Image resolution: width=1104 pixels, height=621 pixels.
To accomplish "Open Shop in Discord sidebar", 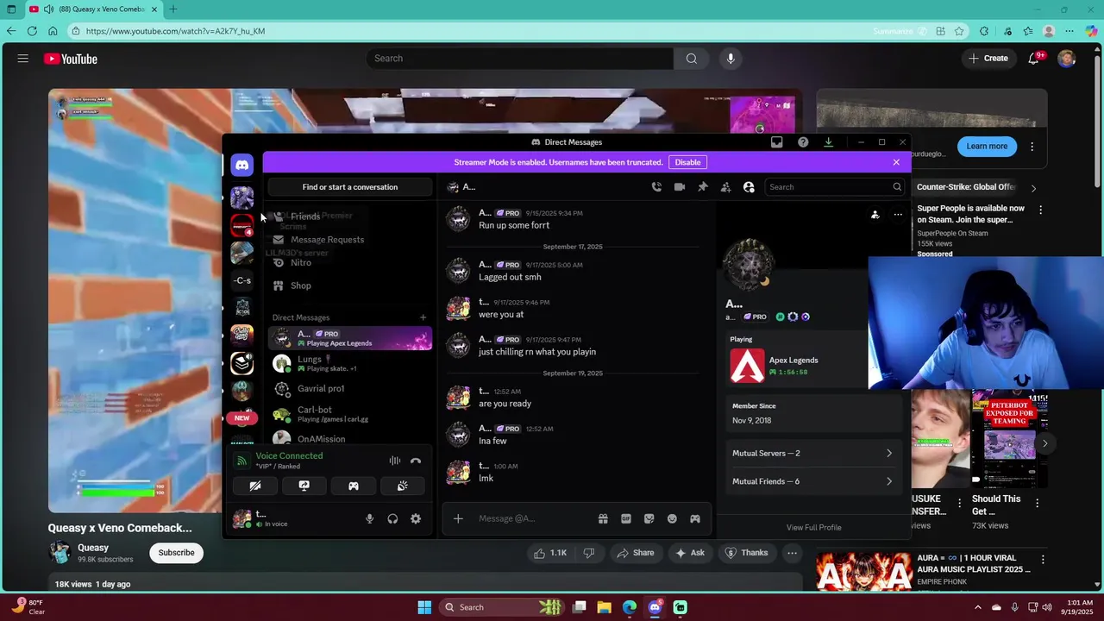I will (x=350, y=285).
